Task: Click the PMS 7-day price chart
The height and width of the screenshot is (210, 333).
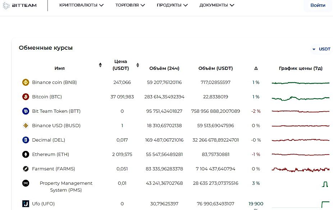Action: click(x=325, y=184)
